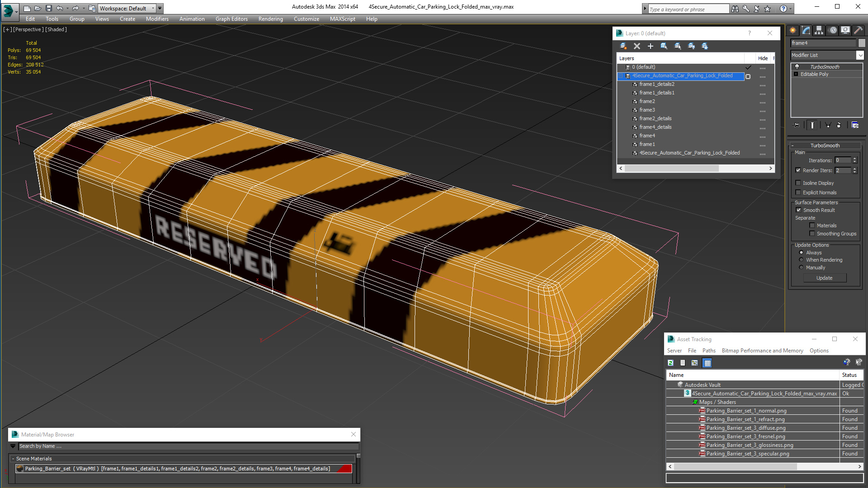Image resolution: width=868 pixels, height=488 pixels.
Task: Toggle TurboSmooth modifier lightbulb
Action: 797,66
